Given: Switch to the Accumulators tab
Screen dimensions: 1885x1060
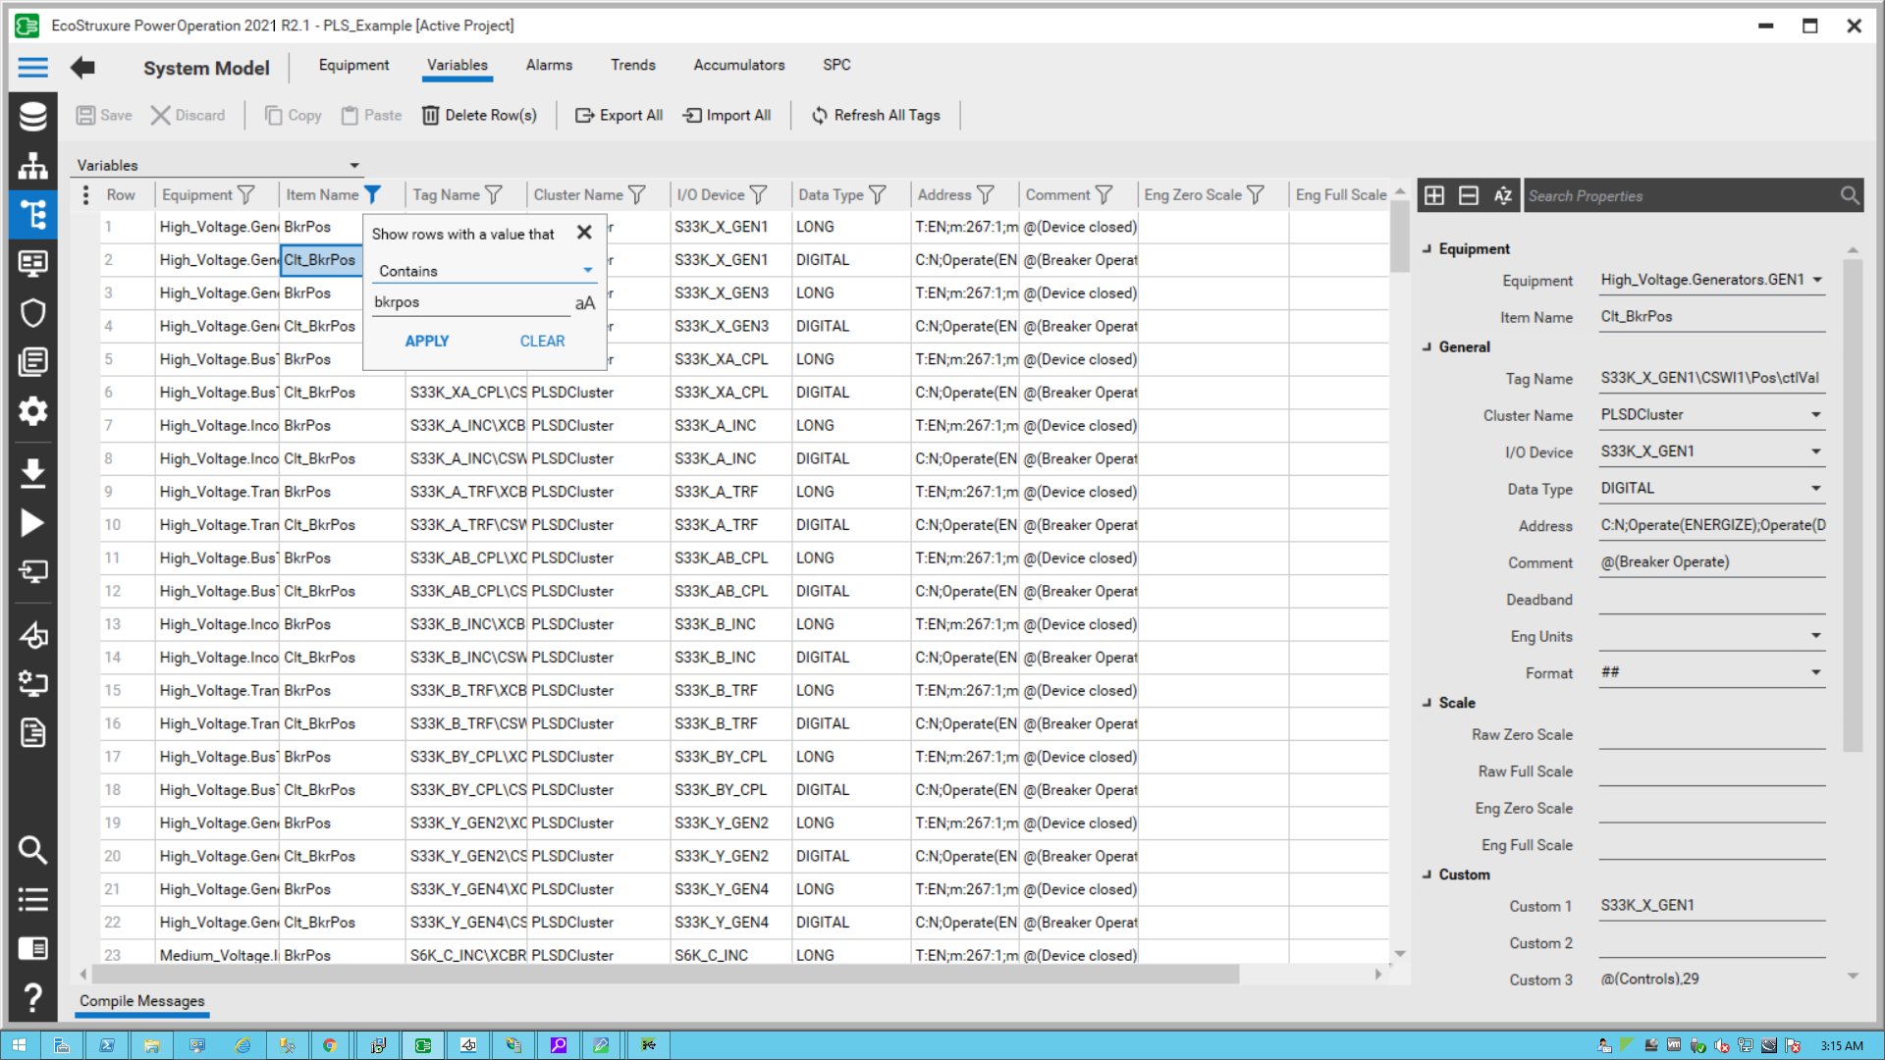Looking at the screenshot, I should tap(739, 65).
